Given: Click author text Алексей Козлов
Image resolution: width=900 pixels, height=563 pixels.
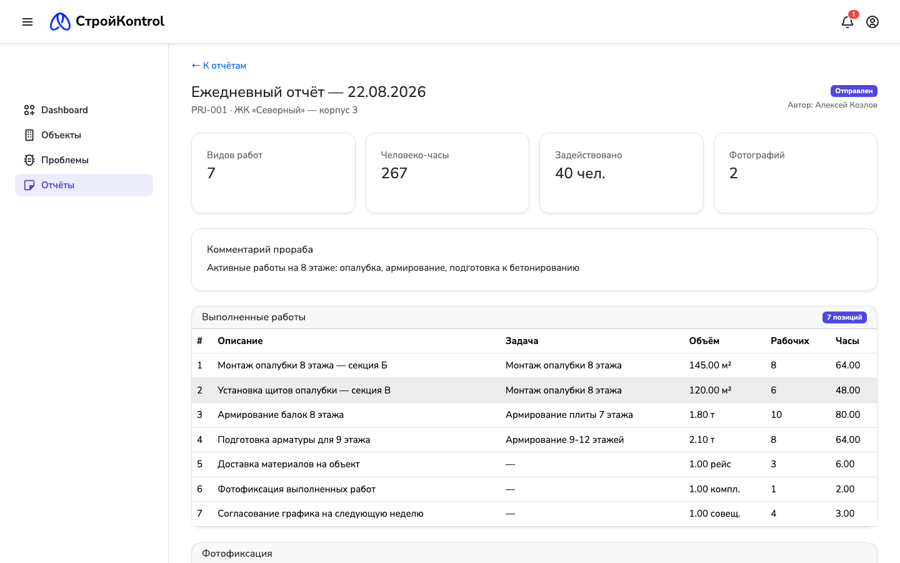Looking at the screenshot, I should click(846, 105).
